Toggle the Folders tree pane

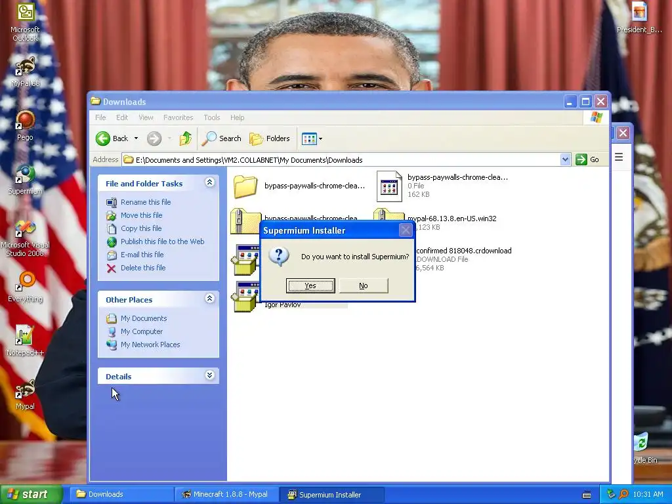click(270, 138)
